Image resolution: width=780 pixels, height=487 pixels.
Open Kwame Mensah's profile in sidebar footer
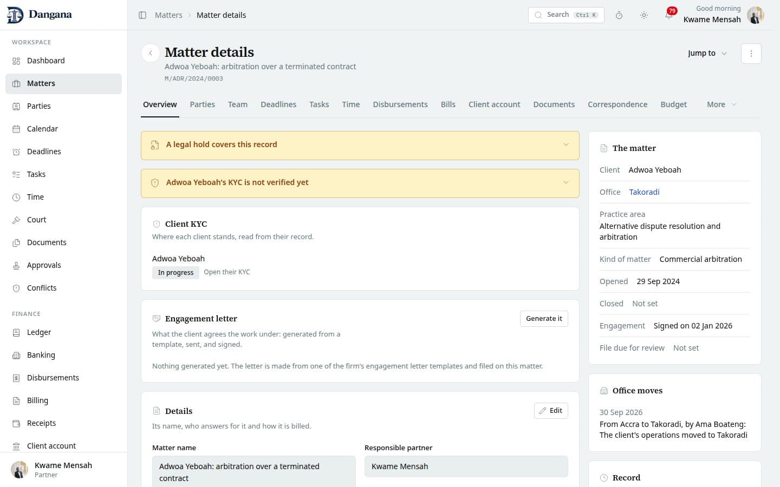point(63,470)
